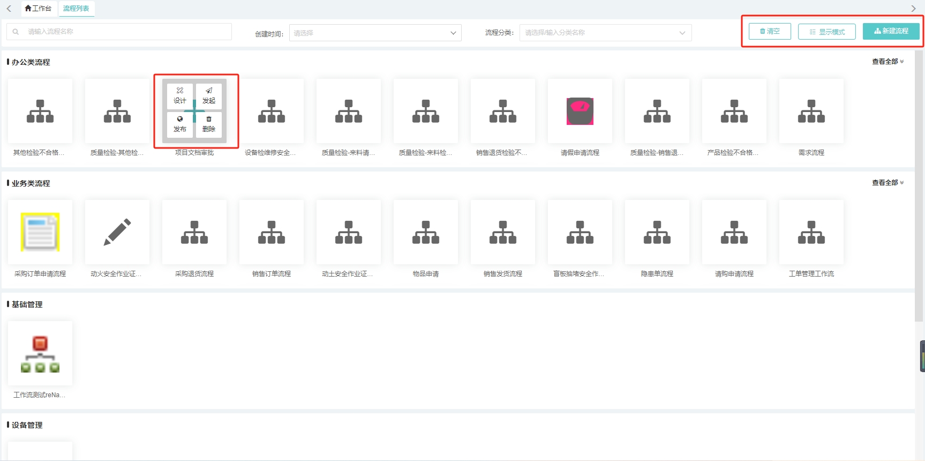Screen dimensions: 925x461
Task: Switch to the 工作台 tab
Action: click(x=38, y=9)
